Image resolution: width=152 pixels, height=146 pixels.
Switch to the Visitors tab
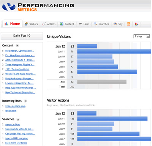coord(31,24)
